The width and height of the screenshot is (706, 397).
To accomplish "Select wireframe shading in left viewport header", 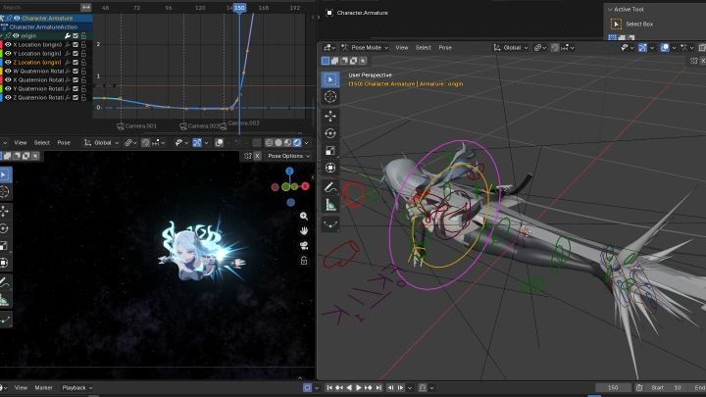I will [269, 143].
